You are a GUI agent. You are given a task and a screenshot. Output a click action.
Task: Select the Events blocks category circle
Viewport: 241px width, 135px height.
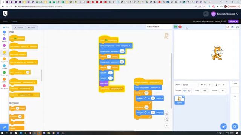(4, 52)
